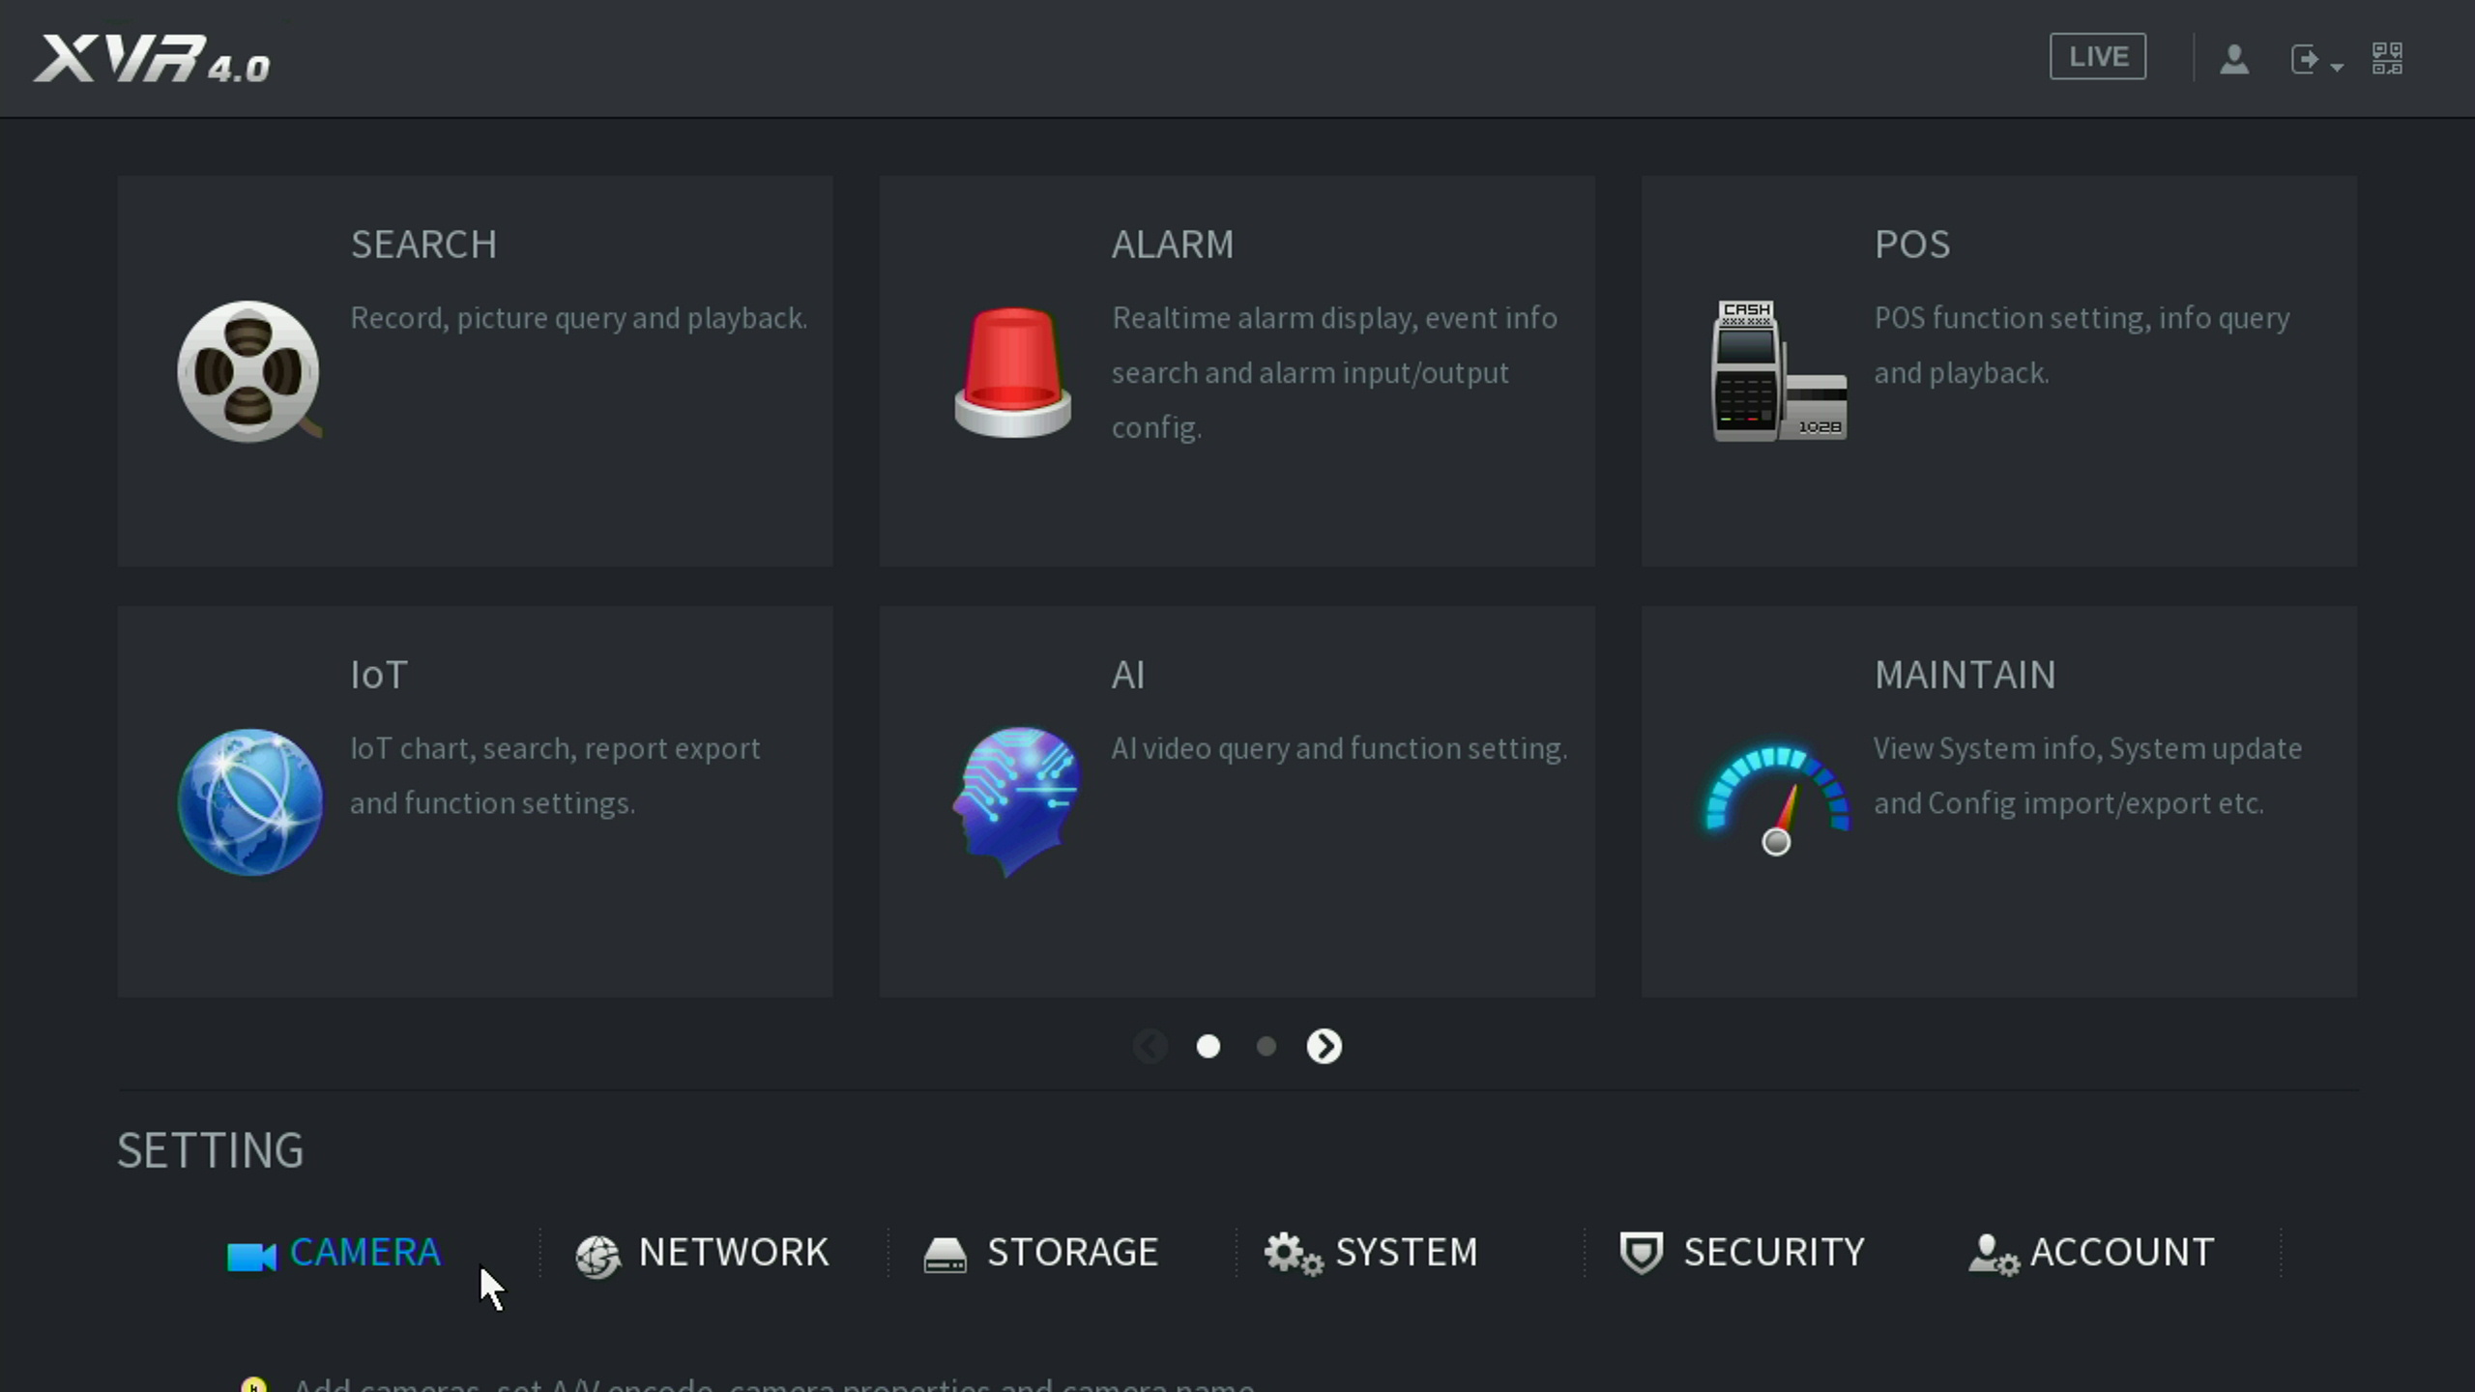The image size is (2475, 1392).
Task: Open the POS cash register icon
Action: point(1778,371)
